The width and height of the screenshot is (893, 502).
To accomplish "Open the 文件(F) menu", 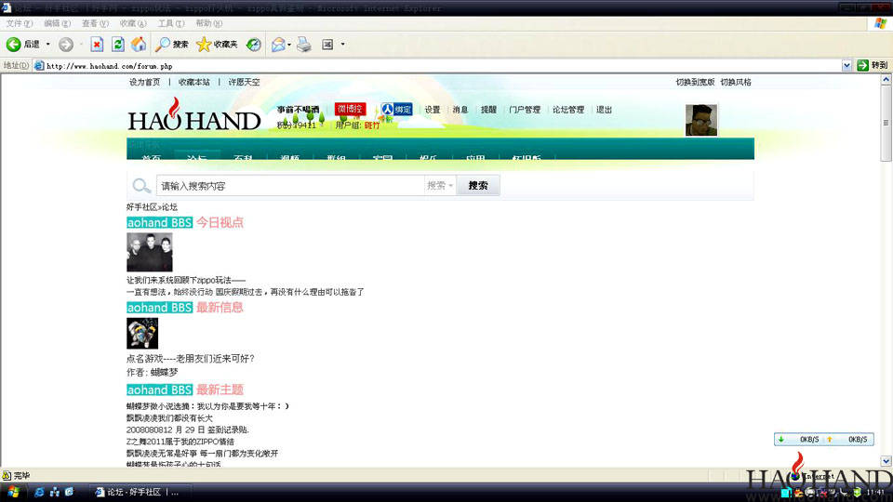I will (20, 23).
